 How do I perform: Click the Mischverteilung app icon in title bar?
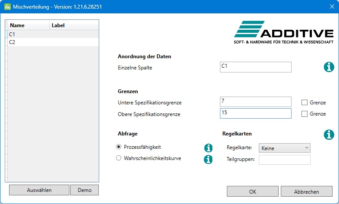7,7
